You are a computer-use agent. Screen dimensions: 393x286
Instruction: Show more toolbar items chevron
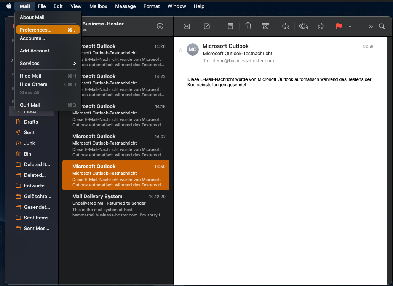click(x=371, y=26)
